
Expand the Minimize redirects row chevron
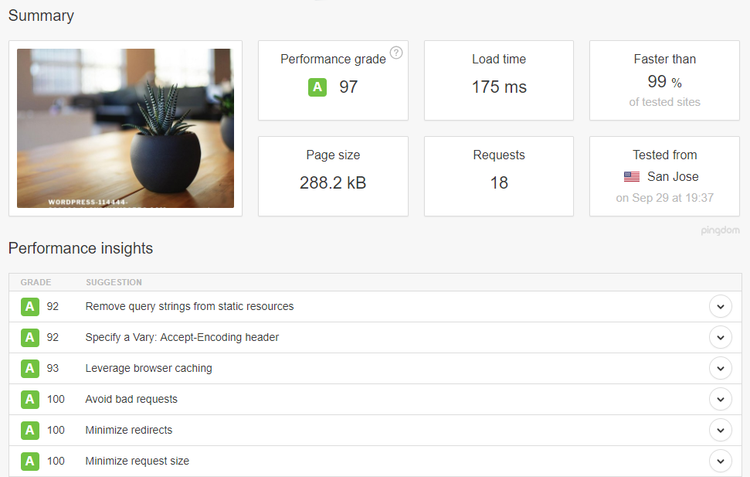[x=720, y=431]
